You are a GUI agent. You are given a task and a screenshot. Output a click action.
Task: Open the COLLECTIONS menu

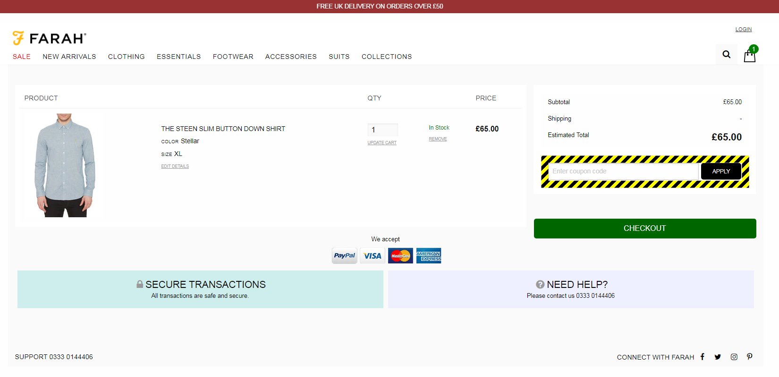pyautogui.click(x=387, y=57)
